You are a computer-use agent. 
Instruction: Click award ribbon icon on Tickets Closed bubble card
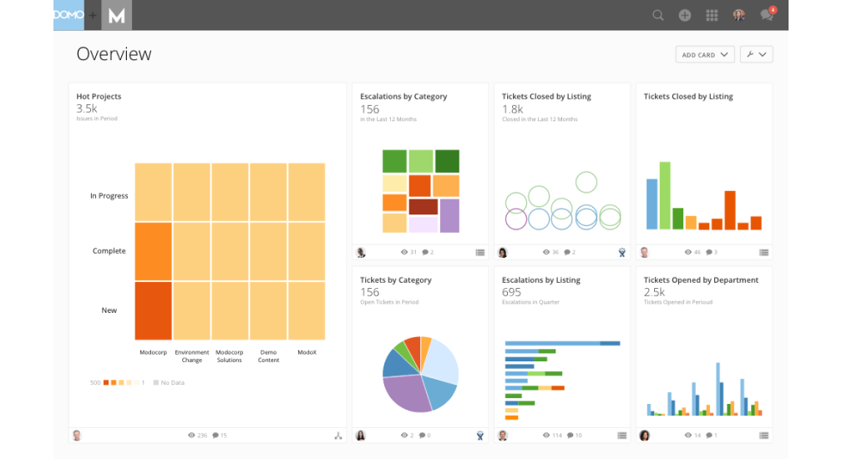point(621,252)
